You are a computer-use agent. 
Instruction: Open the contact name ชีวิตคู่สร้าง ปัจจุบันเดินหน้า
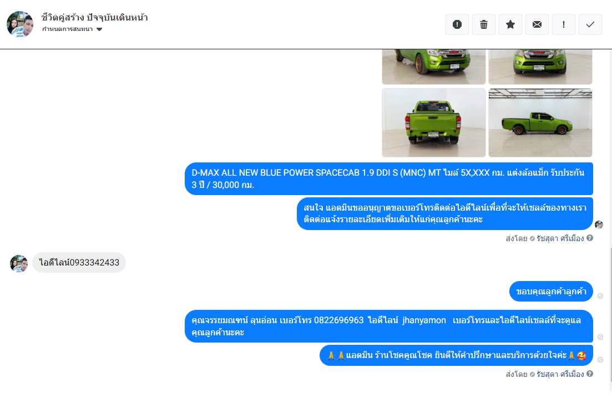94,17
